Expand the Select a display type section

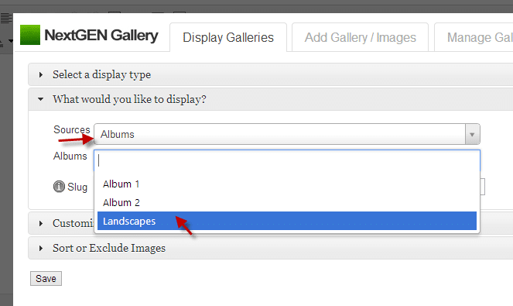click(40, 74)
